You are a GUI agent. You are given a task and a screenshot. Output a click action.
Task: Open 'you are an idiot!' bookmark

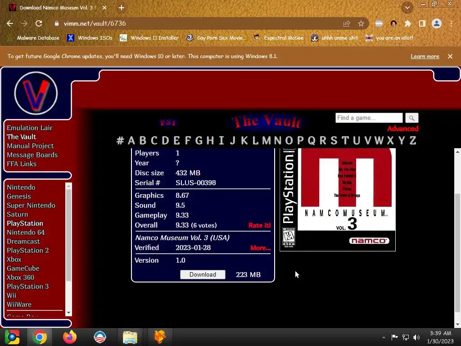tap(389, 38)
